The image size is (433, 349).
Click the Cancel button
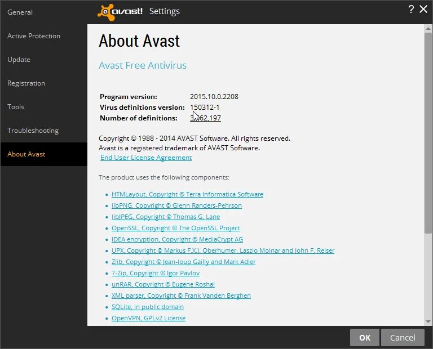point(403,337)
